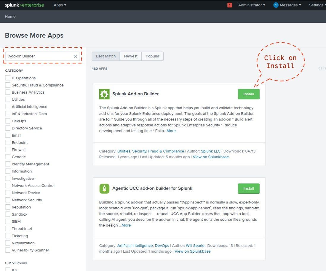Check the Identity Management filter
Image resolution: width=326 pixels, height=271 pixels.
tap(8, 164)
